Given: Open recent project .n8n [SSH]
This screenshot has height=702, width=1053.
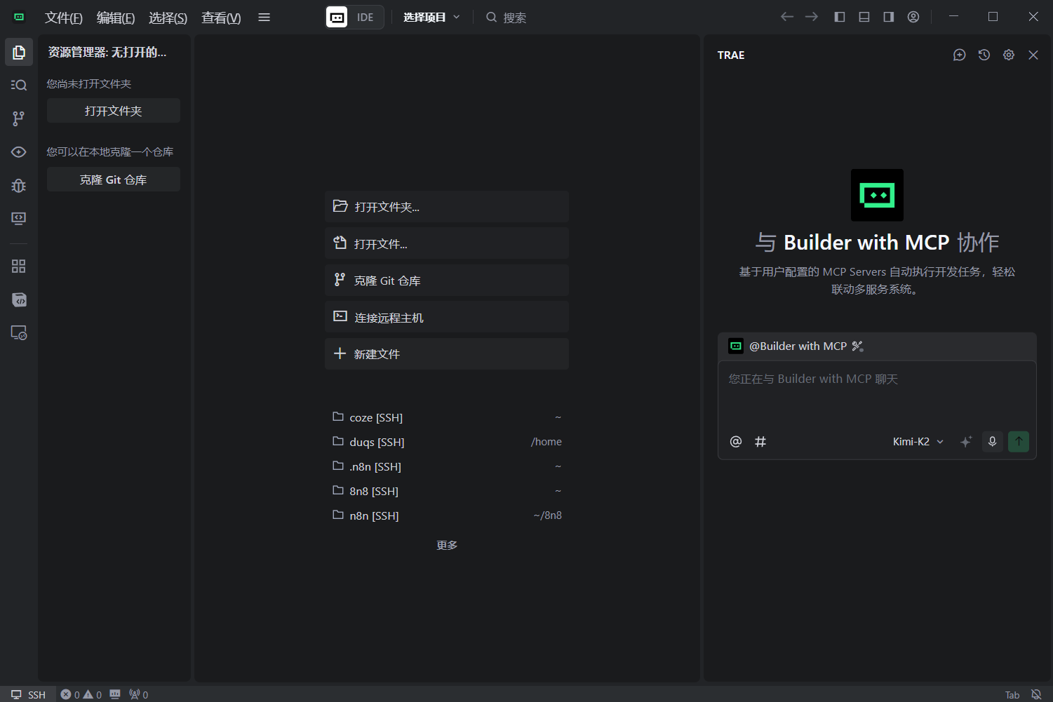Looking at the screenshot, I should point(447,466).
